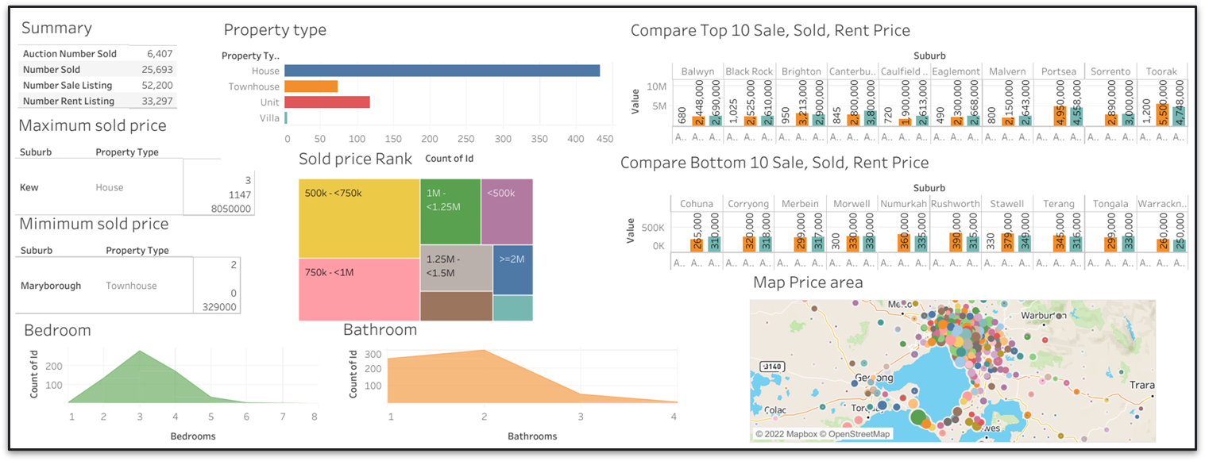This screenshot has height=461, width=1205.
Task: Select the unlabeled brown treemap cell
Action: coord(456,306)
